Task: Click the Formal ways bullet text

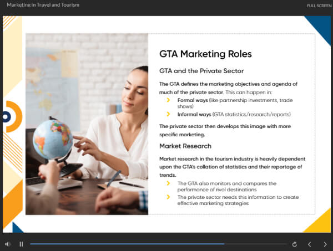Action: [235, 103]
